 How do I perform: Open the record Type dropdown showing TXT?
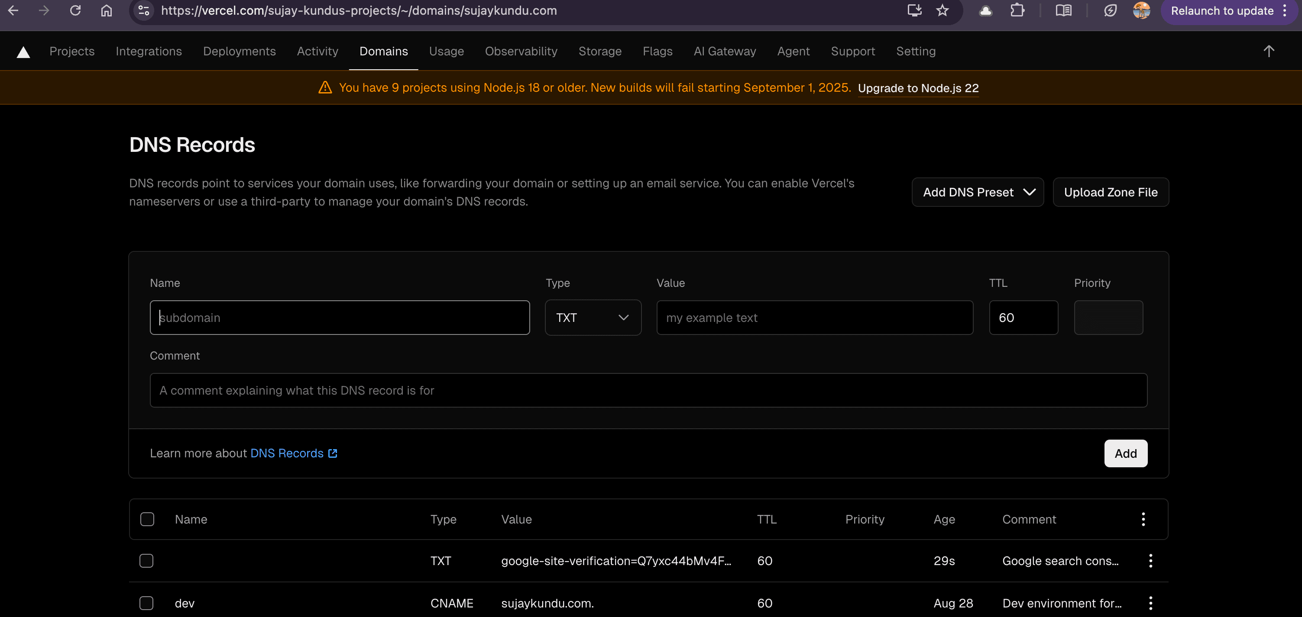(593, 318)
